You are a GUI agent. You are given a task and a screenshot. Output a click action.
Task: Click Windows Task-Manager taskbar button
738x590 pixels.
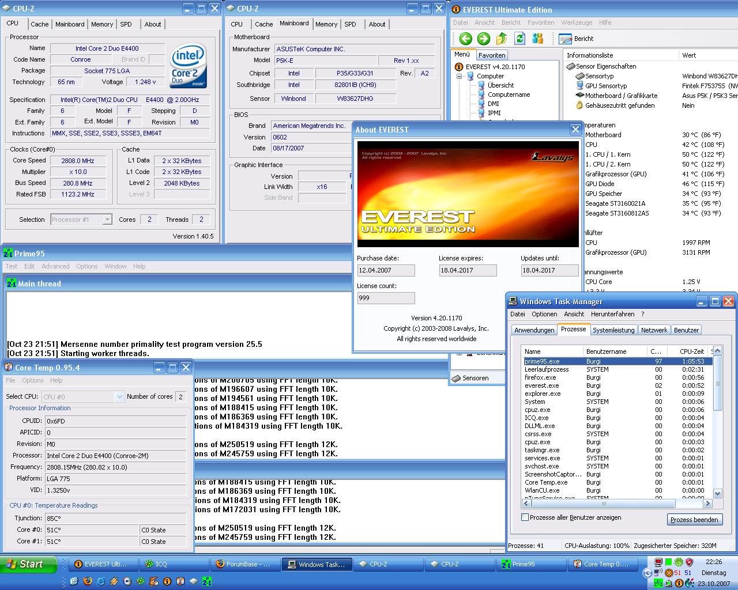point(317,564)
